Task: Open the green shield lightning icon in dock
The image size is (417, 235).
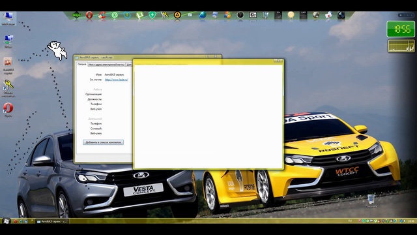Action: [x=152, y=15]
